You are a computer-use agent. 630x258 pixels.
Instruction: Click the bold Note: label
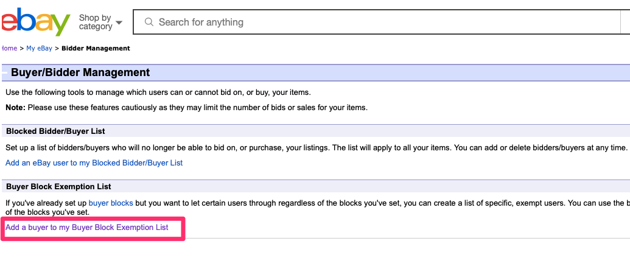coord(15,108)
